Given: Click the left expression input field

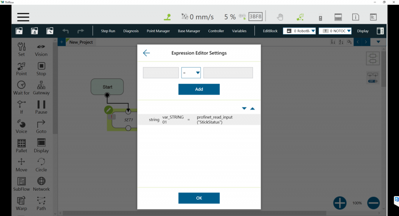Looking at the screenshot, I should tap(161, 73).
